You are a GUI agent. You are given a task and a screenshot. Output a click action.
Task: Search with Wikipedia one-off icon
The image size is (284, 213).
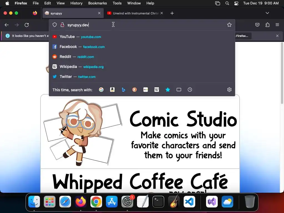click(x=157, y=90)
